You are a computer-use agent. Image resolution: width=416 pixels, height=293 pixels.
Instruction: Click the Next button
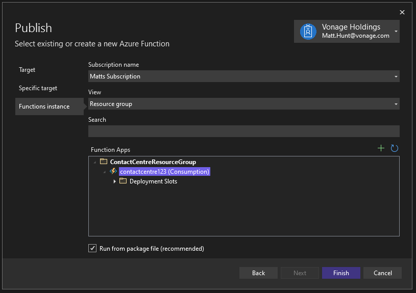coord(300,273)
